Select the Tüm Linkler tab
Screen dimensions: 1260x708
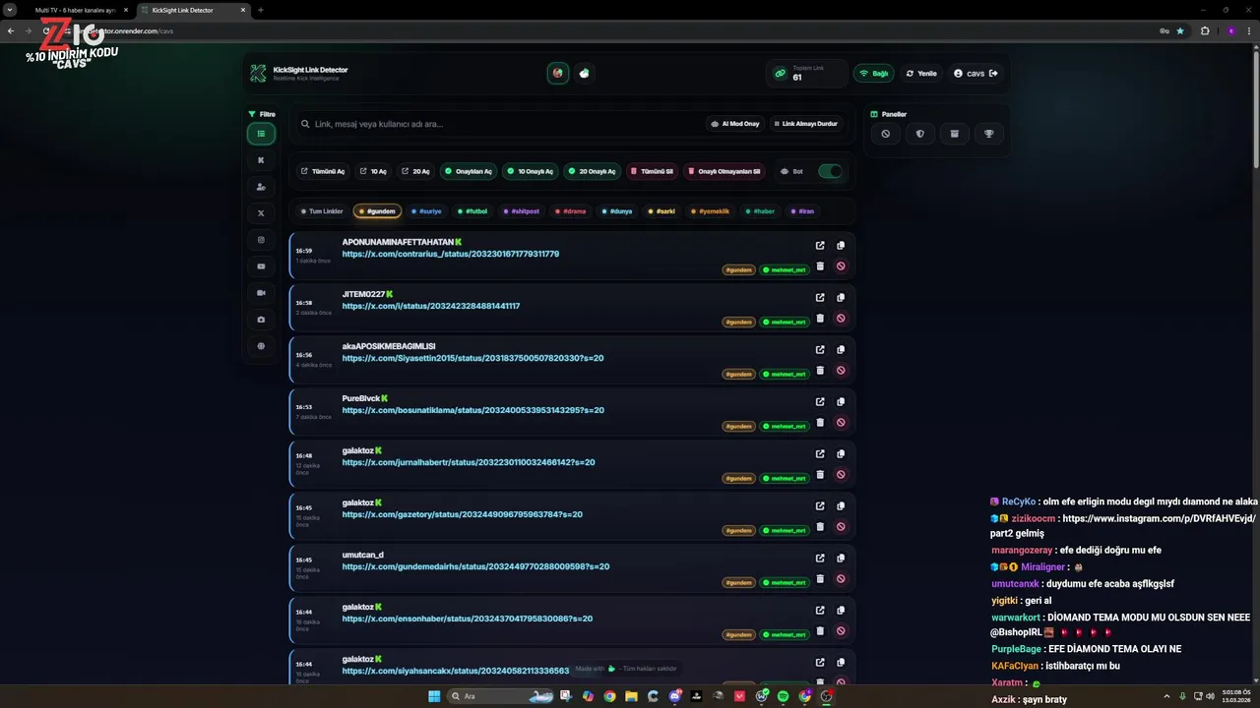(322, 211)
